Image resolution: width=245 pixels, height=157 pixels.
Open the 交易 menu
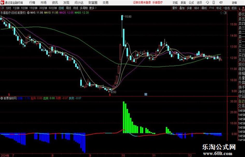(x=106, y=3)
